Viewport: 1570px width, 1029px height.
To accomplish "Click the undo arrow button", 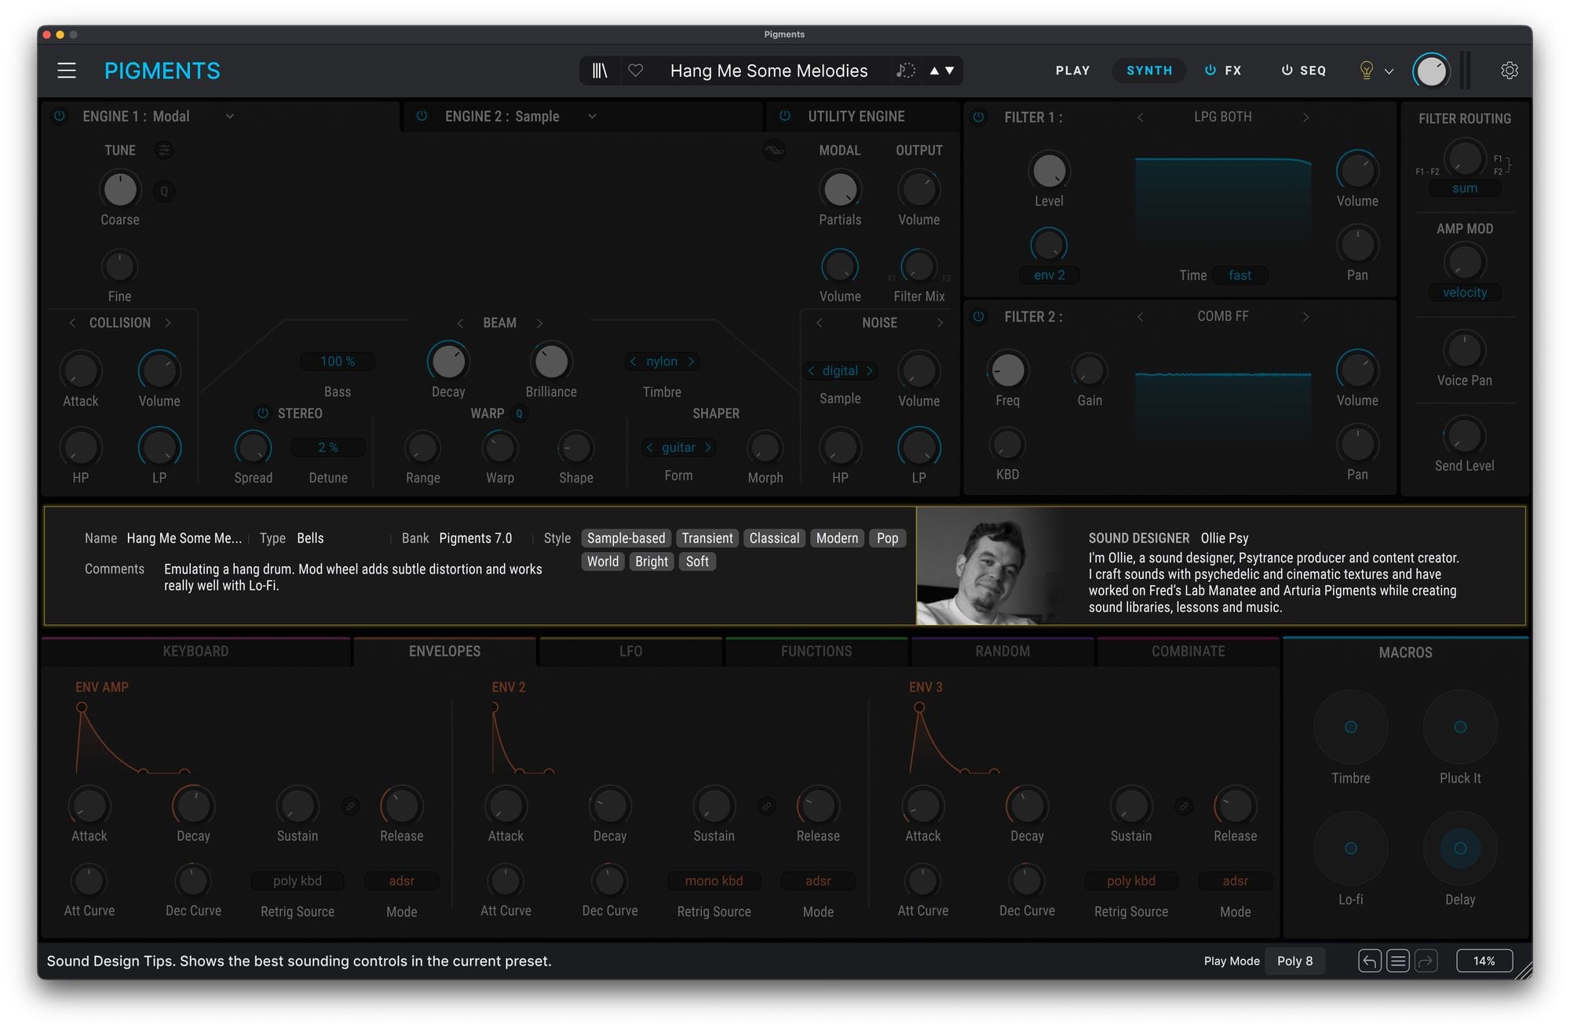I will (1369, 961).
